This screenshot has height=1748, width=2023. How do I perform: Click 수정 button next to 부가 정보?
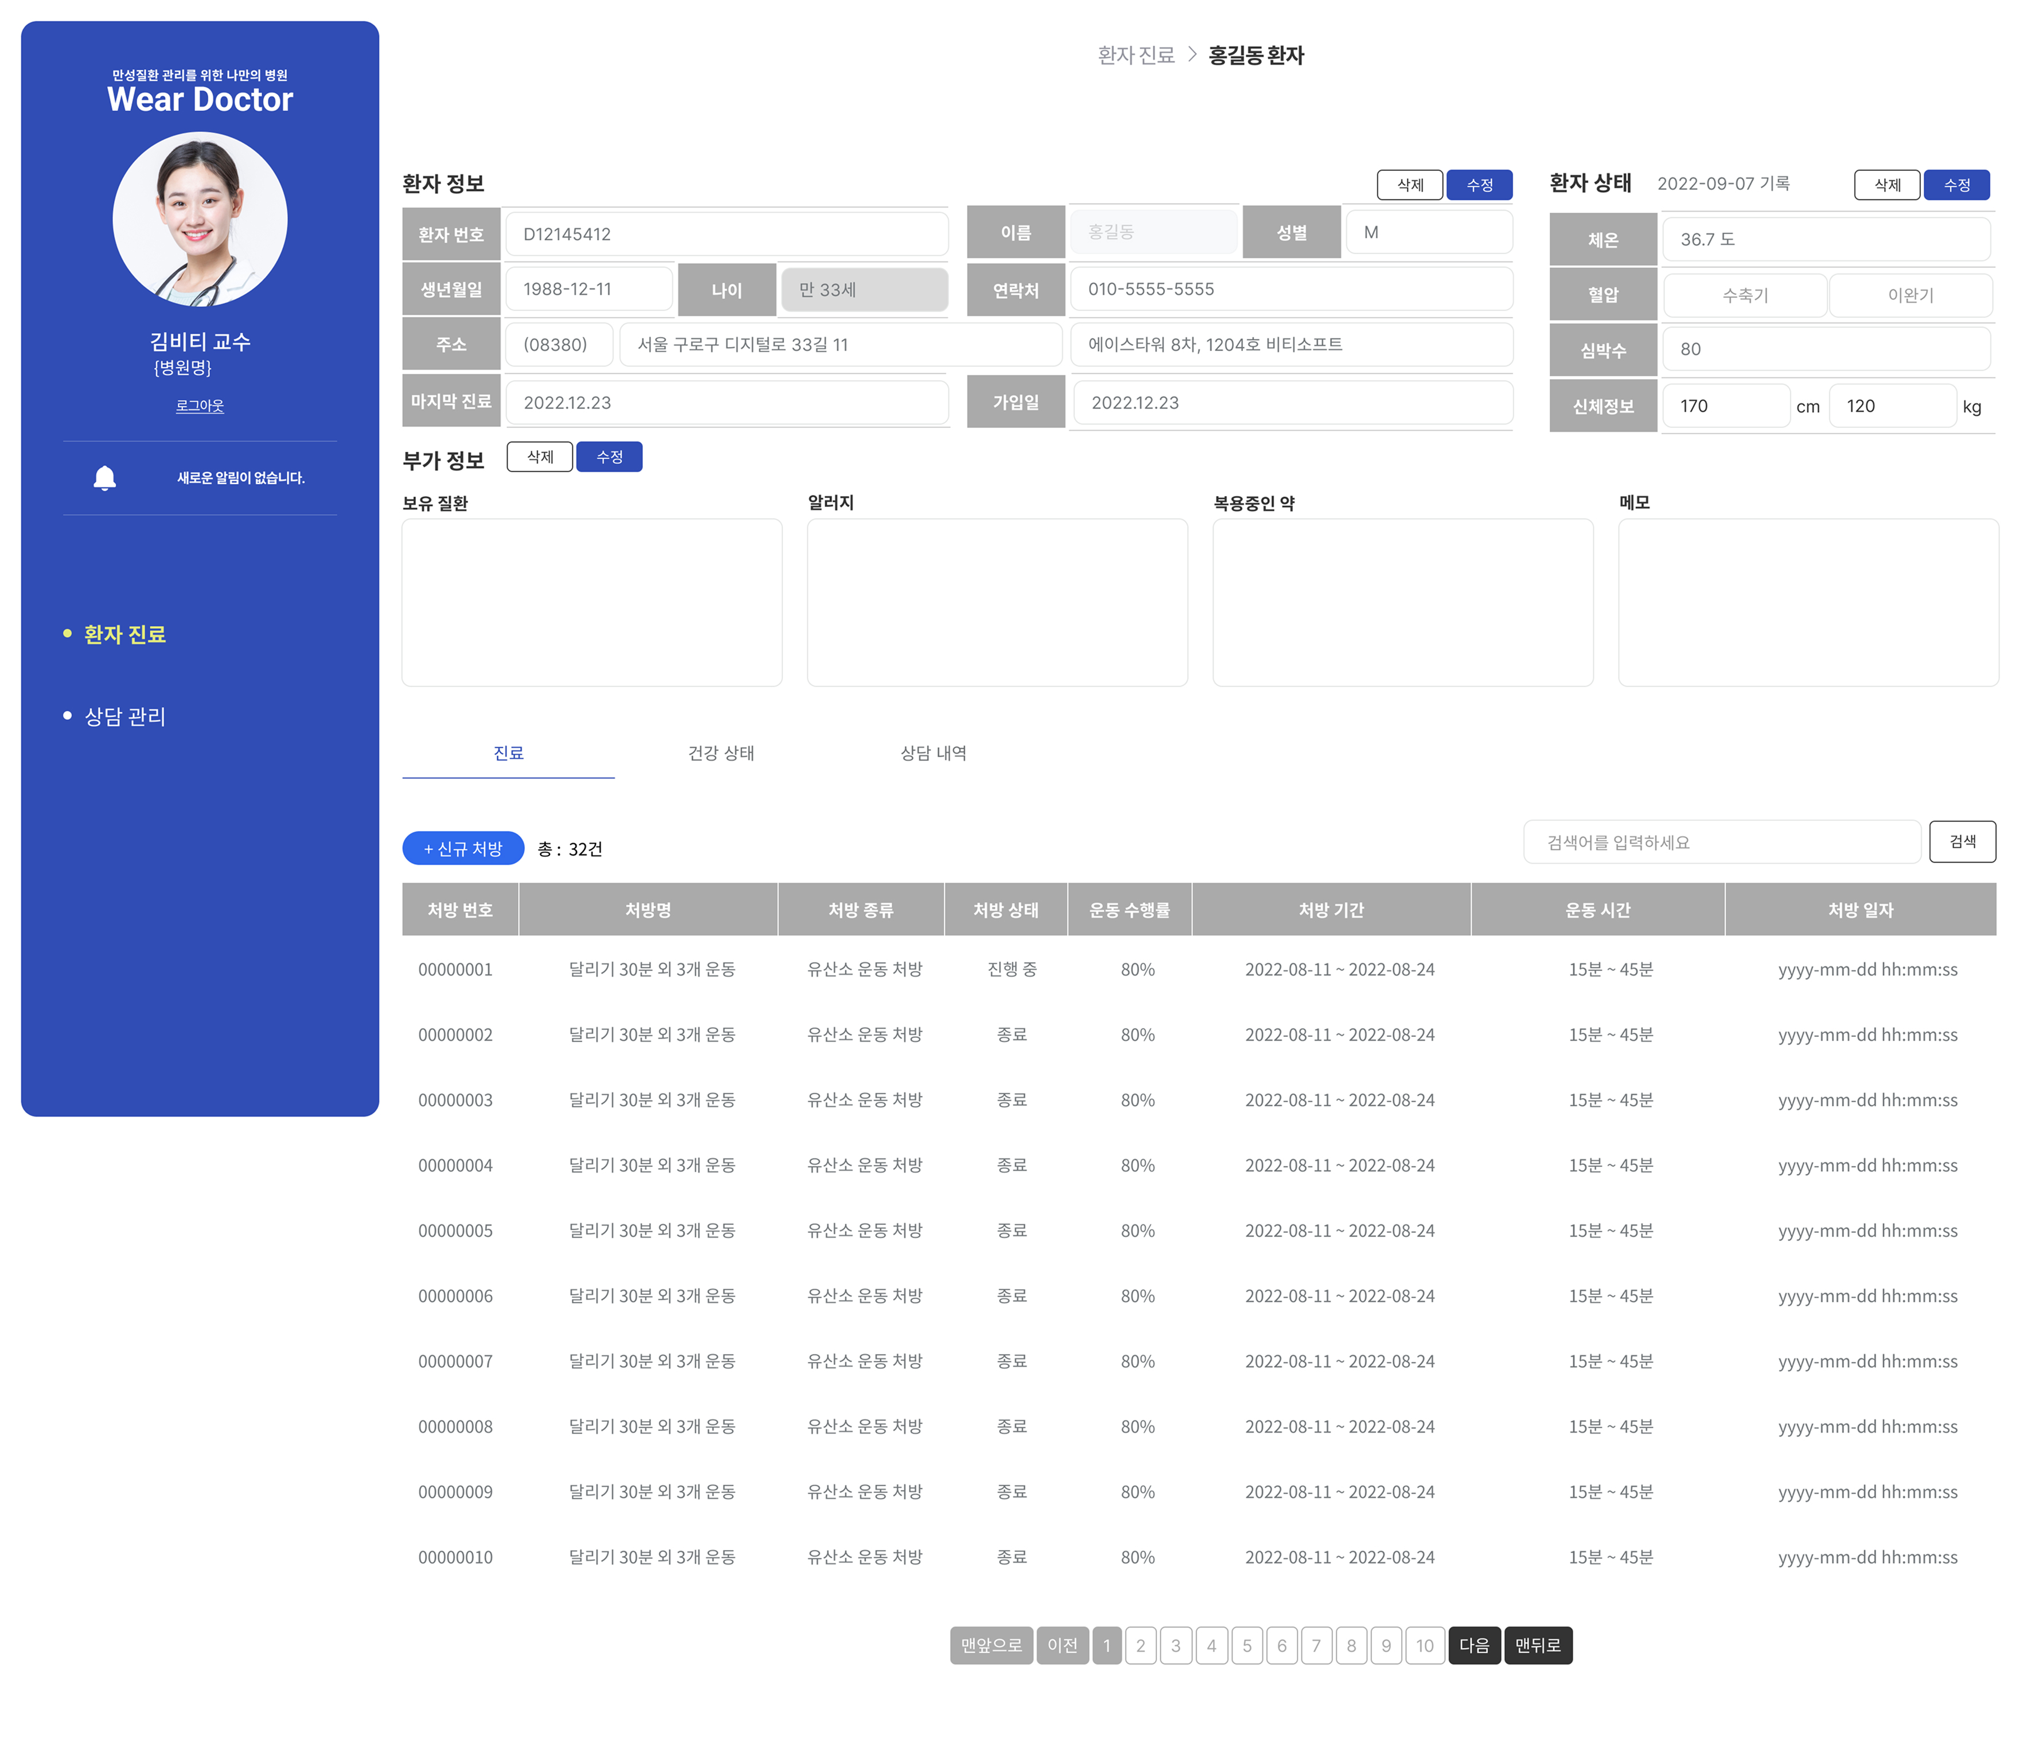[609, 456]
